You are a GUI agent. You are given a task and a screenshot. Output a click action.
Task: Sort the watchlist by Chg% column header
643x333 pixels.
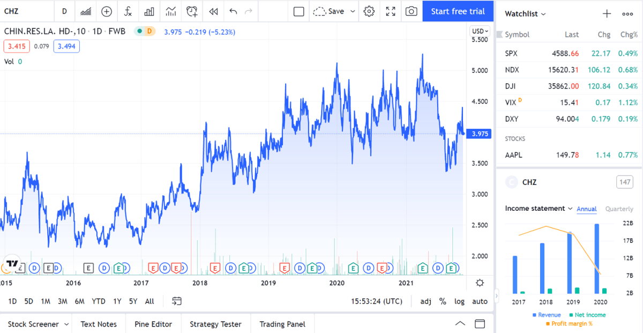[x=629, y=34]
